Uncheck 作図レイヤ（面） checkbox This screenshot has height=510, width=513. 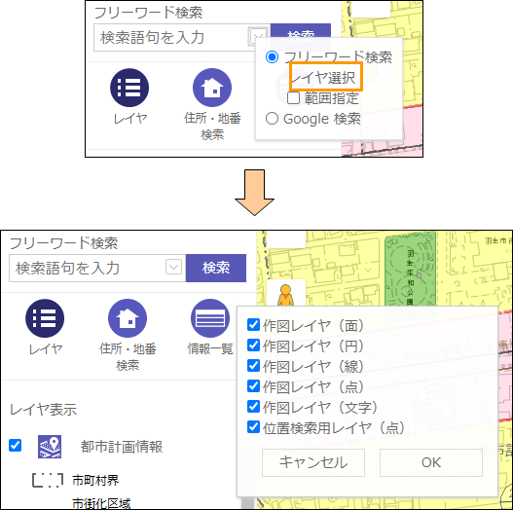point(253,325)
